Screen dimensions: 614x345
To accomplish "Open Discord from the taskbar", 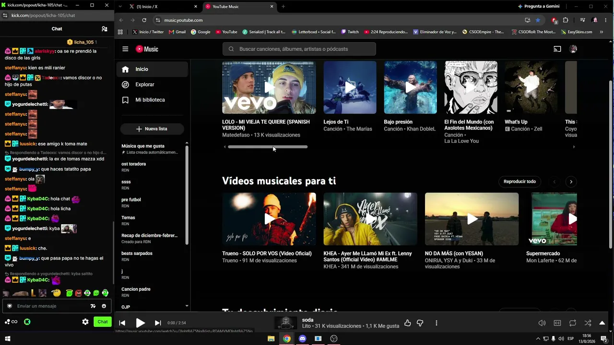I will pyautogui.click(x=302, y=339).
